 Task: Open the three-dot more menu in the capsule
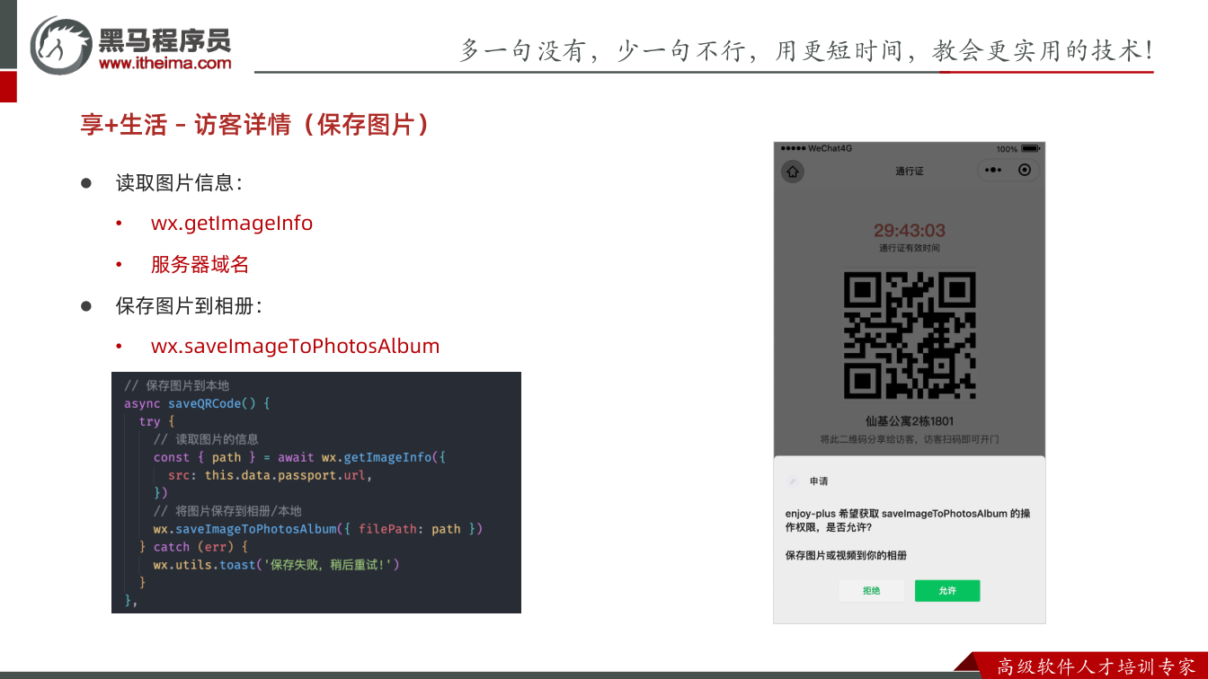[x=993, y=170]
